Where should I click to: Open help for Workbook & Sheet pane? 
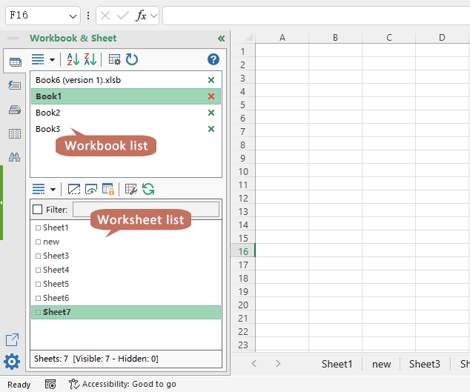click(213, 59)
